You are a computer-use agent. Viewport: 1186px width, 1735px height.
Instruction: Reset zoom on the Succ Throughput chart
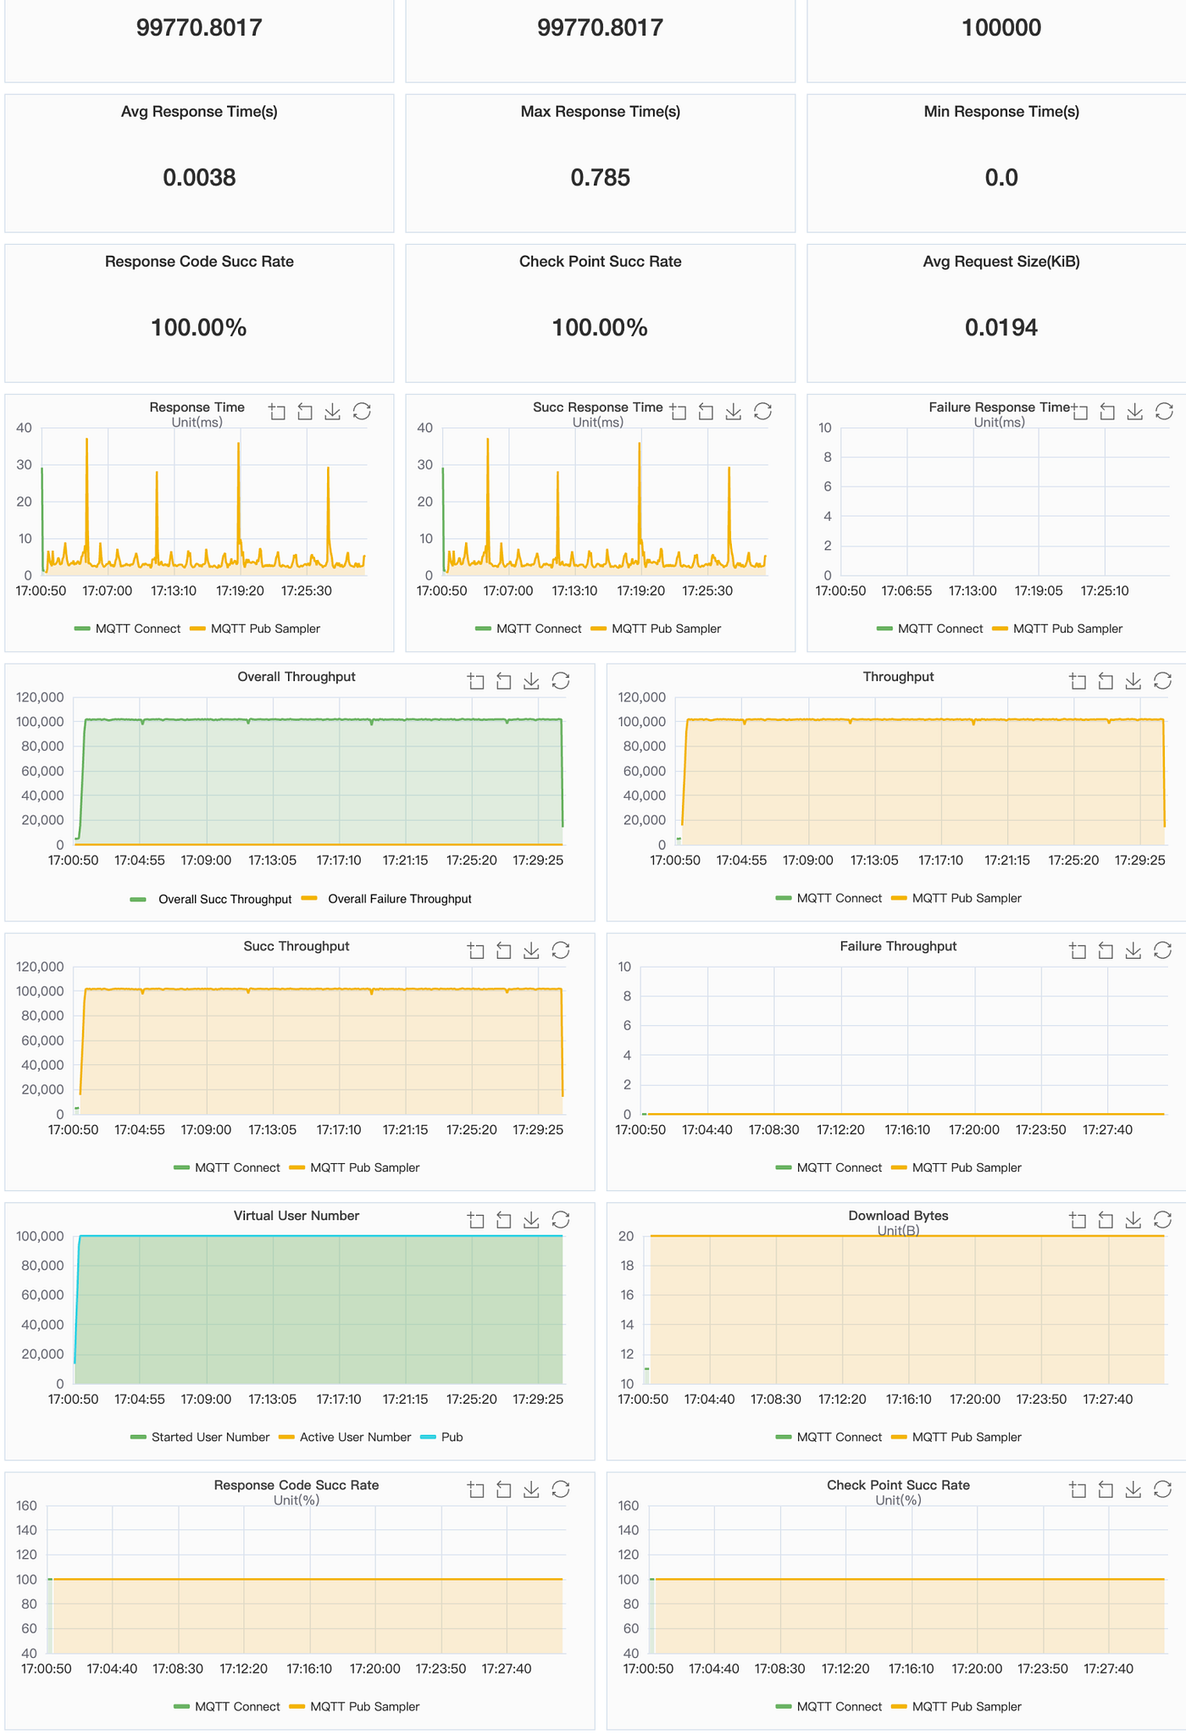coord(504,951)
